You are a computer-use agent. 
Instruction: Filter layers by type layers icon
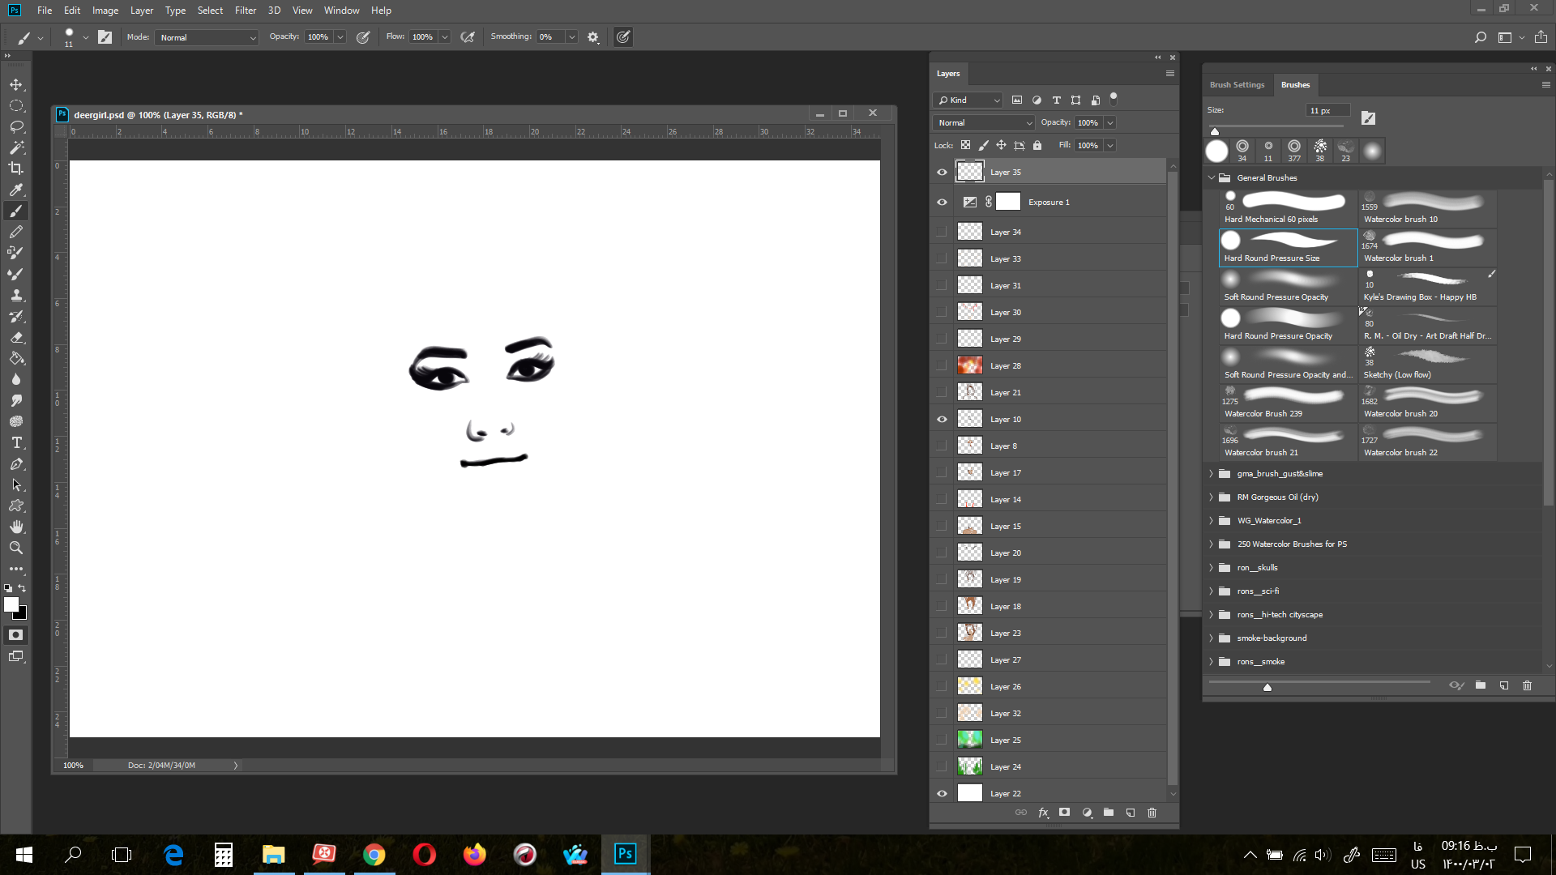click(1057, 100)
